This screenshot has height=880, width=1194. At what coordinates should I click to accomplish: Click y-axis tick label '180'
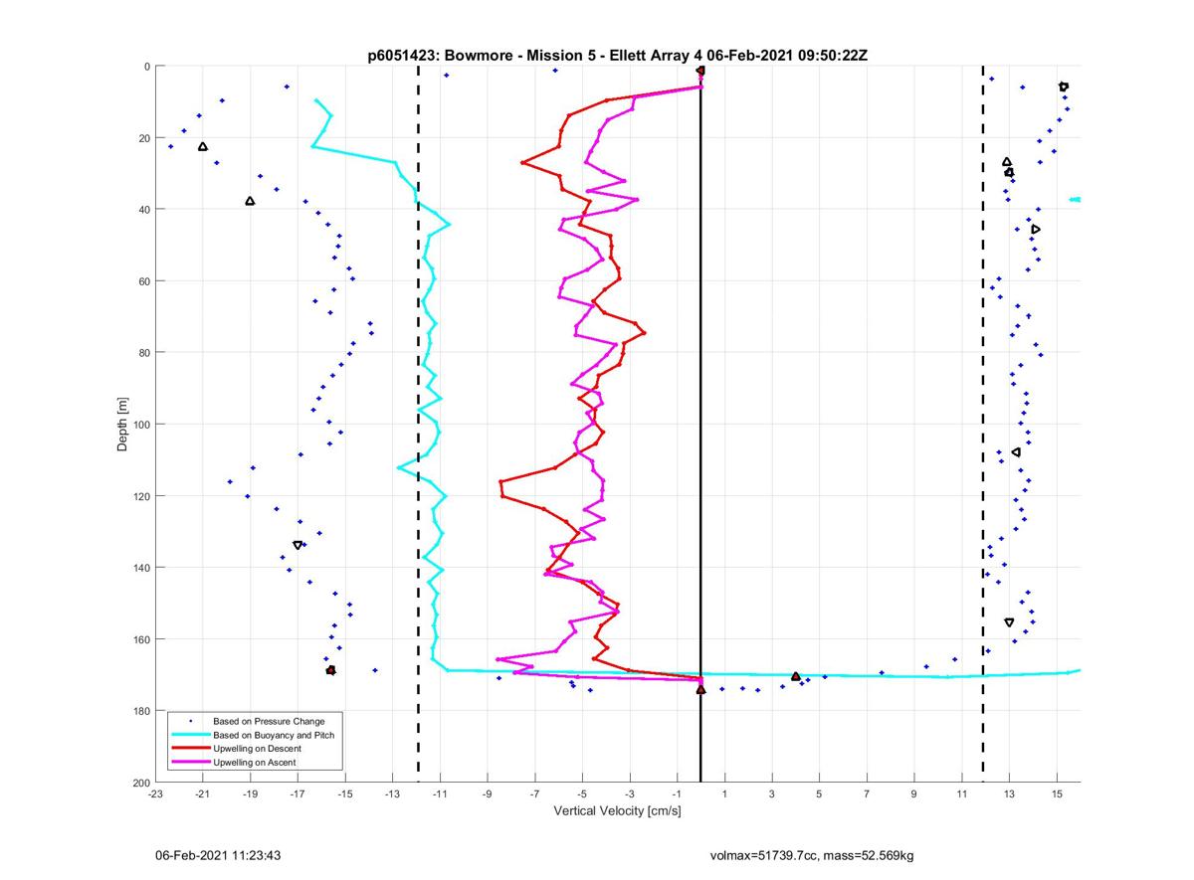pos(140,711)
